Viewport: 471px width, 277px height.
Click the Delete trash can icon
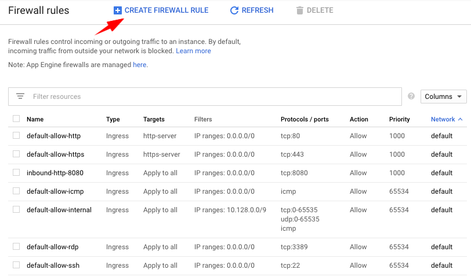point(299,10)
